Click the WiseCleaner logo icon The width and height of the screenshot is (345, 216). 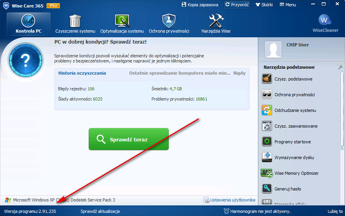click(325, 20)
